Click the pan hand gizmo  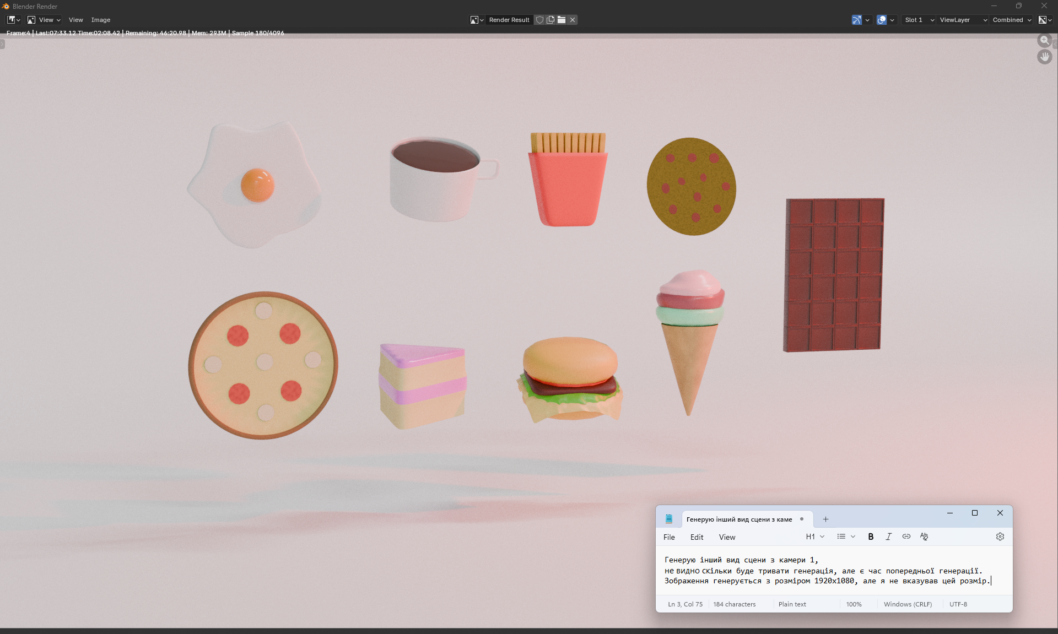(1044, 57)
